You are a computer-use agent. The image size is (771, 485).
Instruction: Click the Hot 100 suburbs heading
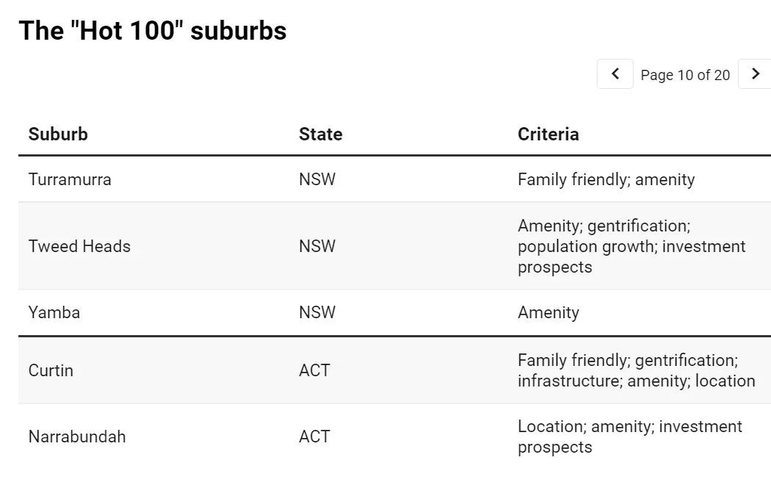pos(152,30)
